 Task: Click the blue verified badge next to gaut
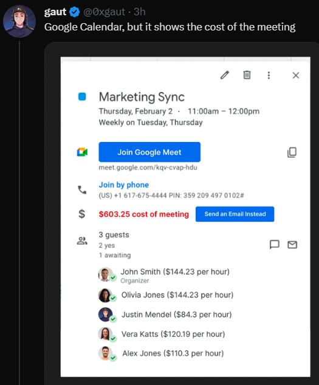pos(74,12)
